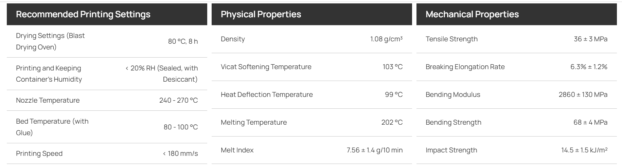Click the Heat Deflection Temperature label
The height and width of the screenshot is (167, 622).
(x=267, y=95)
